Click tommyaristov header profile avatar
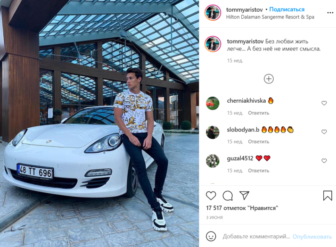The width and height of the screenshot is (336, 247). (x=213, y=13)
